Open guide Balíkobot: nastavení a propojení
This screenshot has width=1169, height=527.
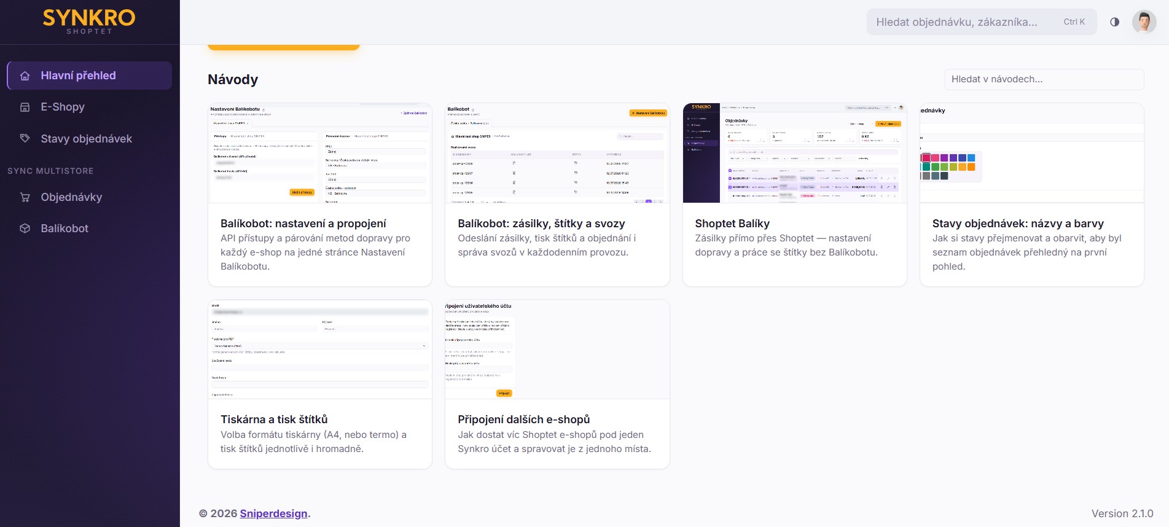[x=303, y=224]
